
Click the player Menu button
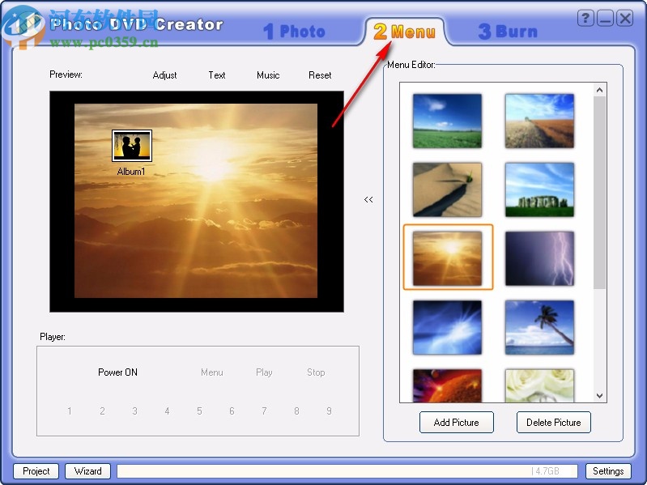click(x=212, y=372)
